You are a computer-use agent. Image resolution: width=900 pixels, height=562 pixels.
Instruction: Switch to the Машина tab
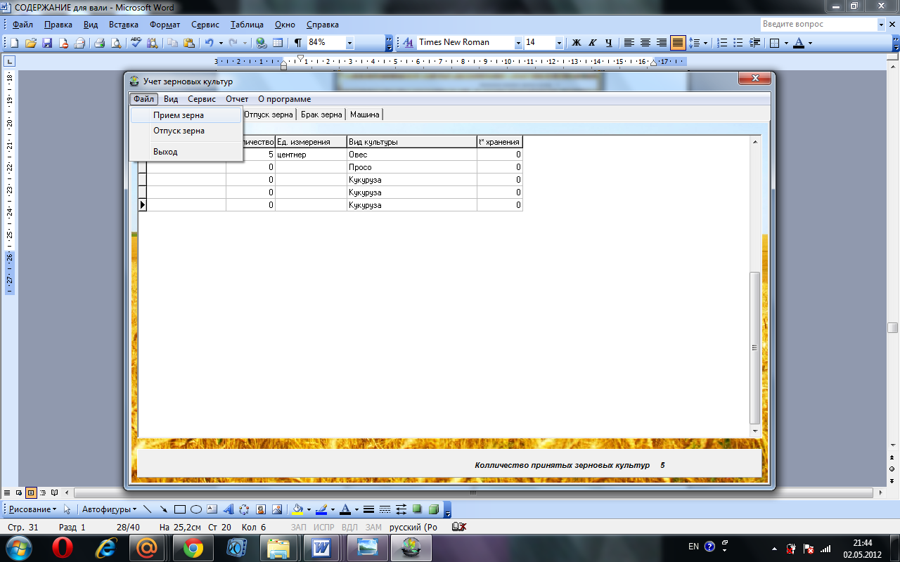pos(364,115)
